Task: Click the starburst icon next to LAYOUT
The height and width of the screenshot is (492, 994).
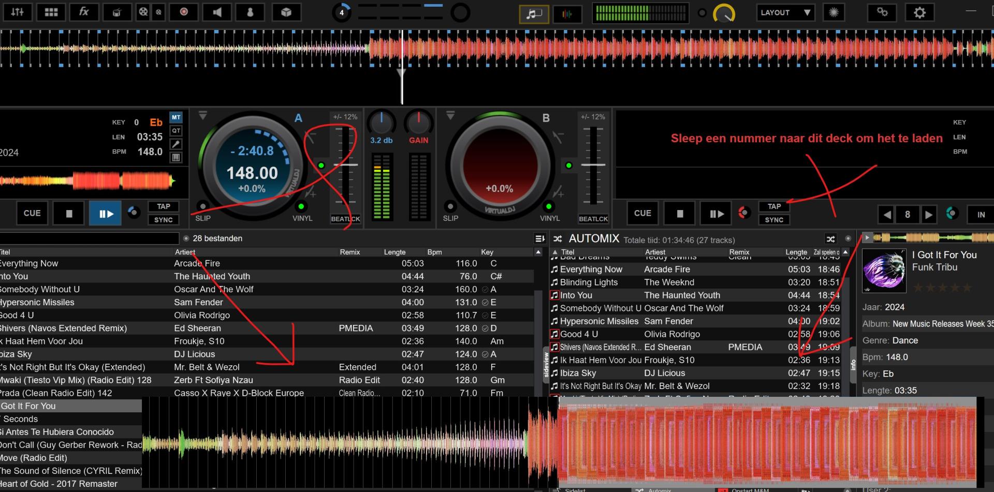Action: tap(834, 12)
